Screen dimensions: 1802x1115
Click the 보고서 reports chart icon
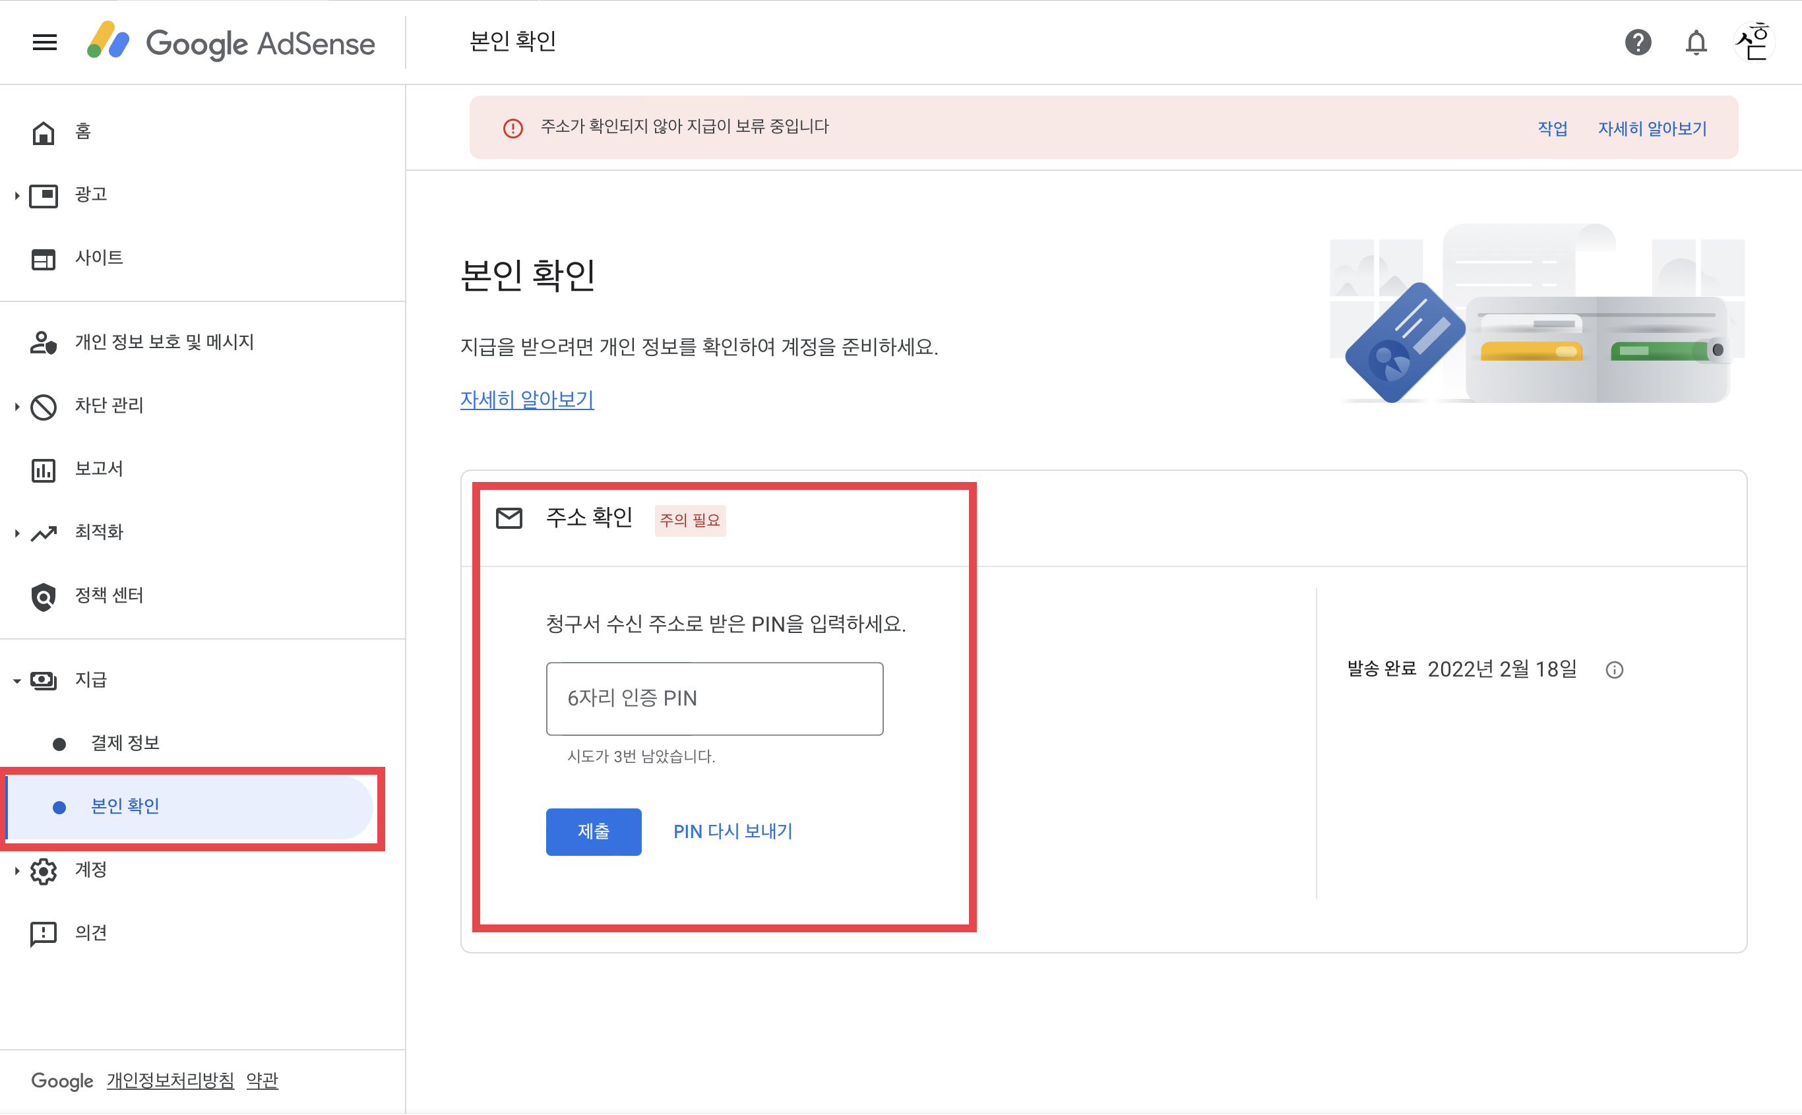tap(44, 469)
